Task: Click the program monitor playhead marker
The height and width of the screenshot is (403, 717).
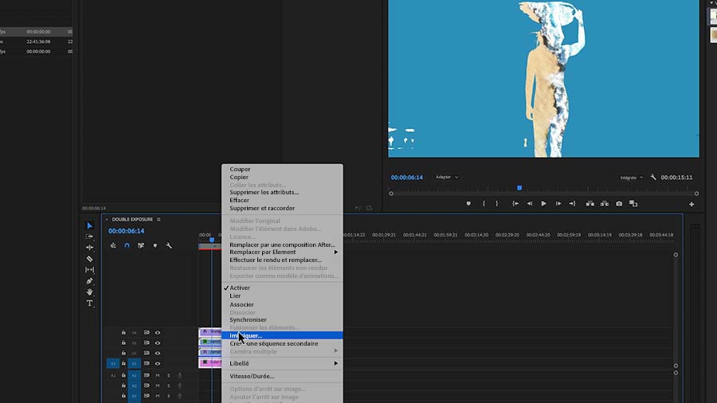Action: (519, 188)
